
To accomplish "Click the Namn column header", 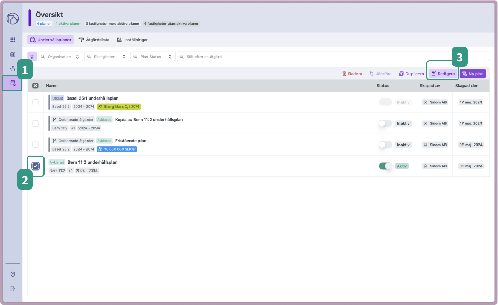I will [52, 86].
